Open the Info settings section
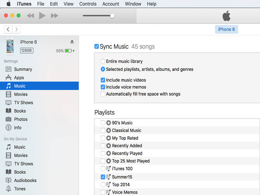 pyautogui.click(x=18, y=128)
